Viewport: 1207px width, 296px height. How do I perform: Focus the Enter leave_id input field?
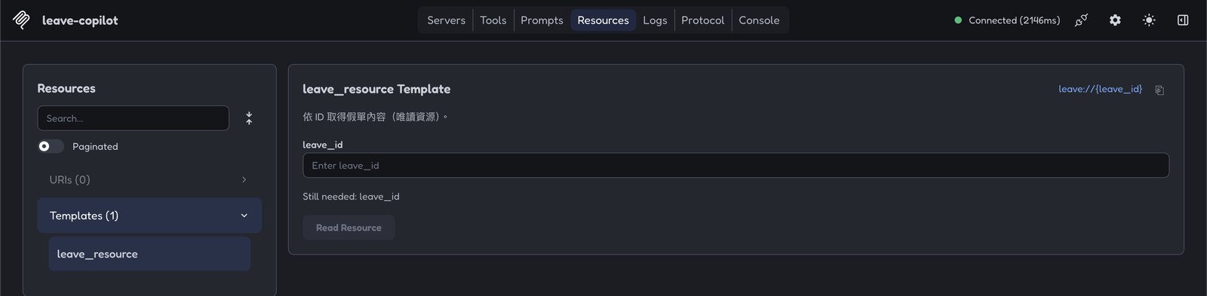pyautogui.click(x=736, y=166)
